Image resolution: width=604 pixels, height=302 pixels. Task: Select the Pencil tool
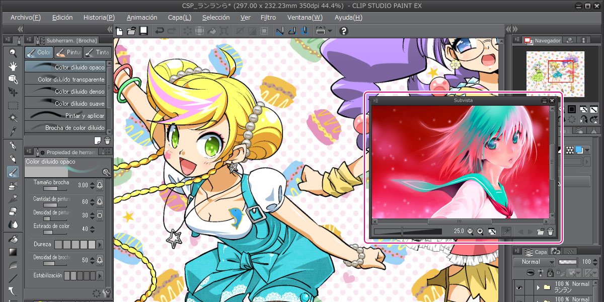tap(13, 159)
